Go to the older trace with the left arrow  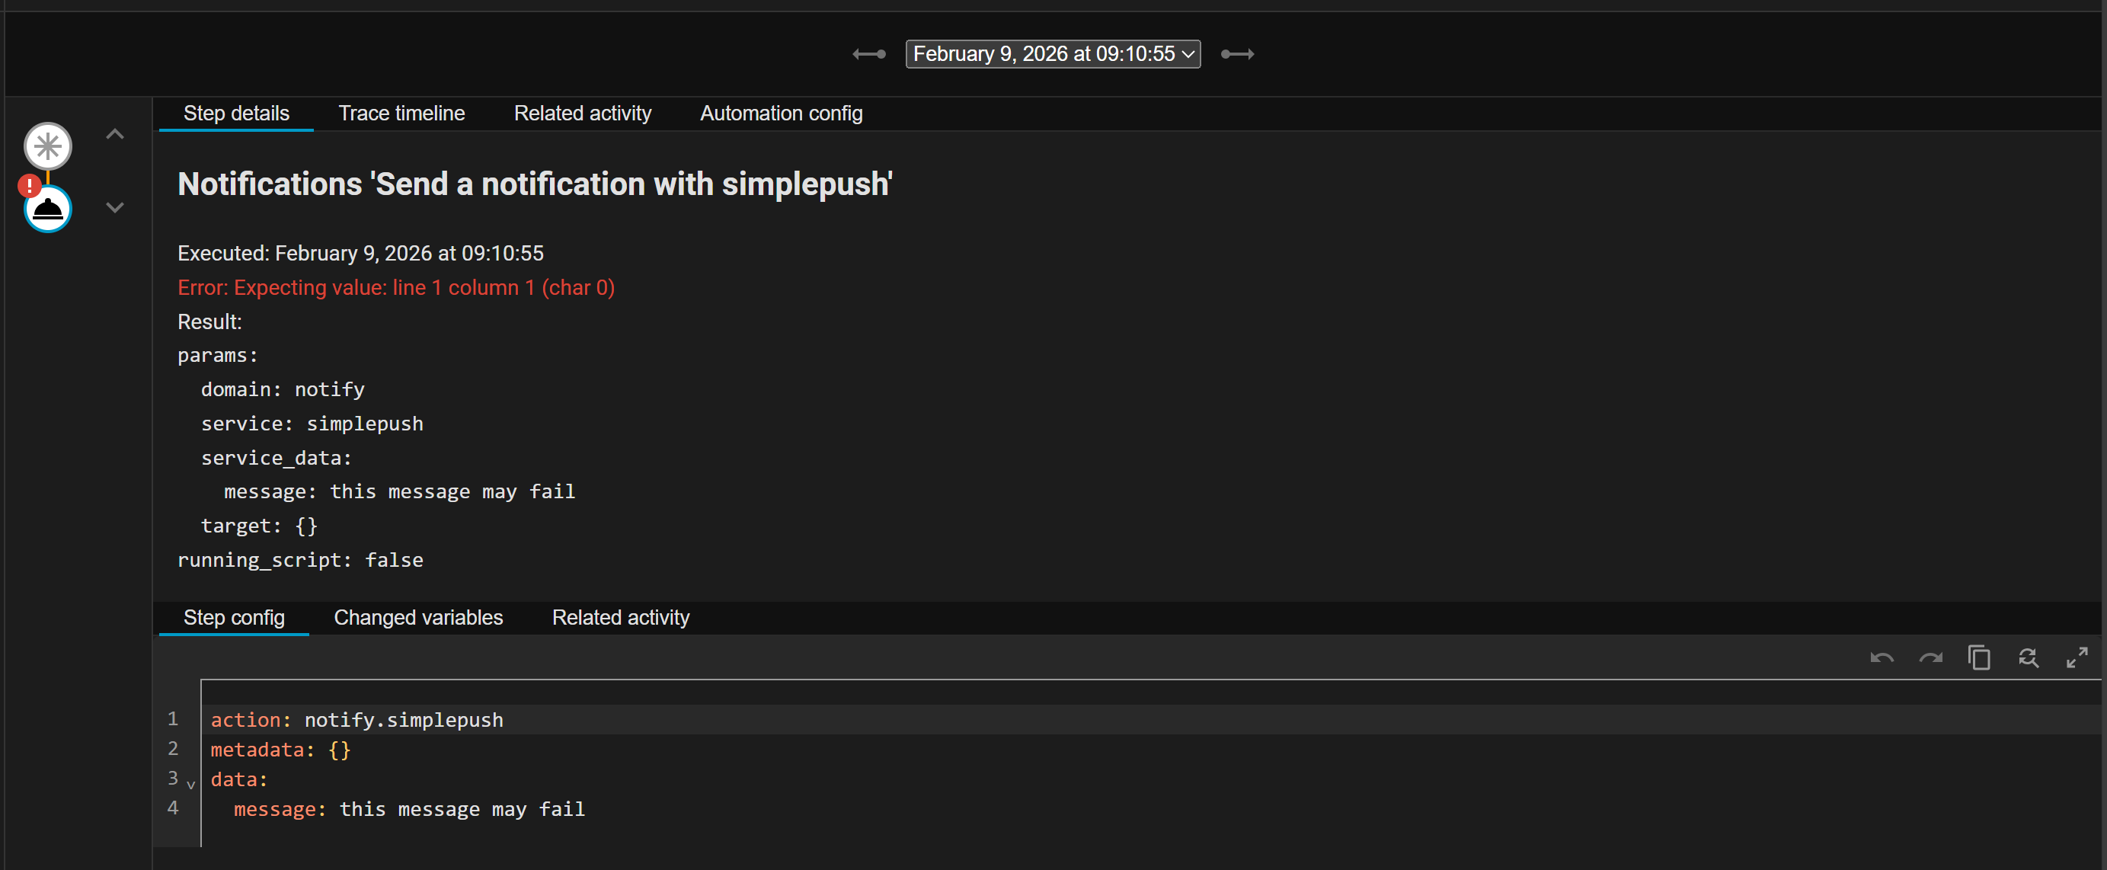(868, 55)
